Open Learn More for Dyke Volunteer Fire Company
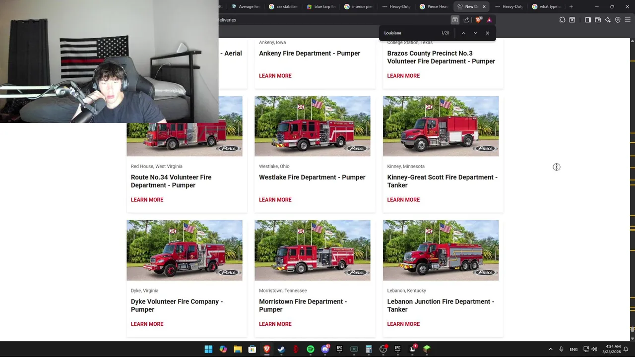This screenshot has height=357, width=635. point(147,324)
